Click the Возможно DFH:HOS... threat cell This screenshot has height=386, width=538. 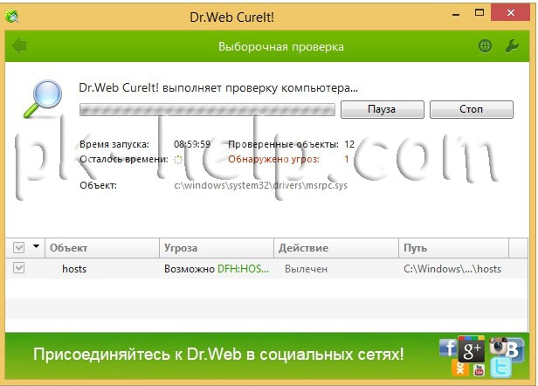[217, 269]
